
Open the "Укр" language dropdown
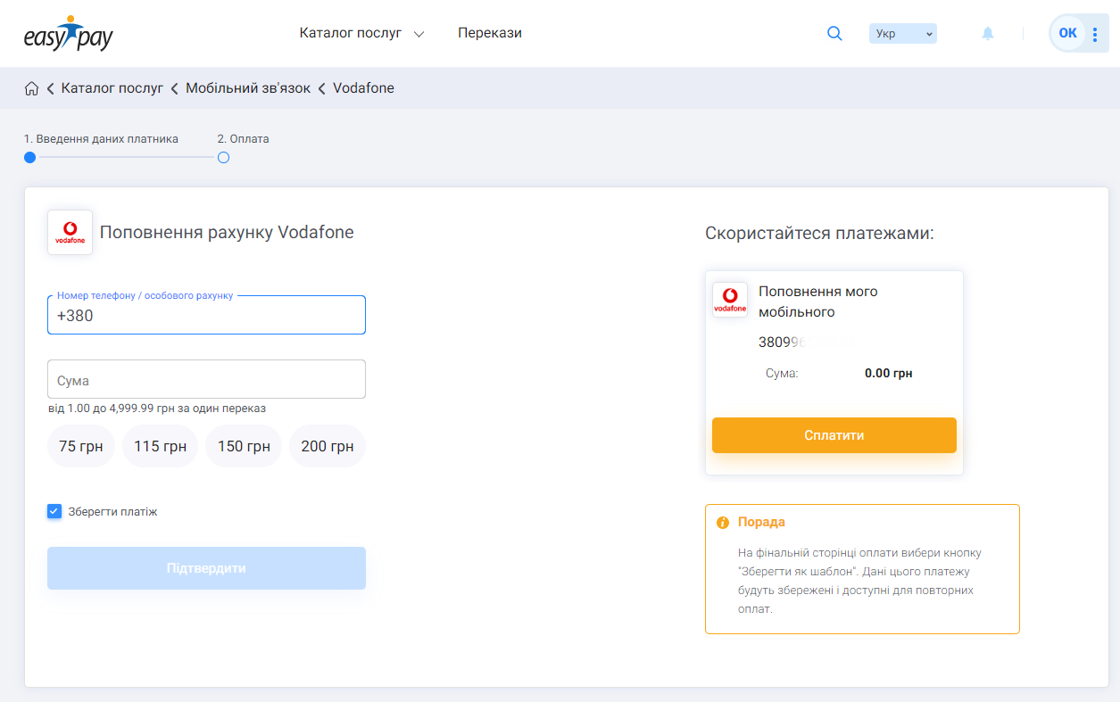point(902,32)
